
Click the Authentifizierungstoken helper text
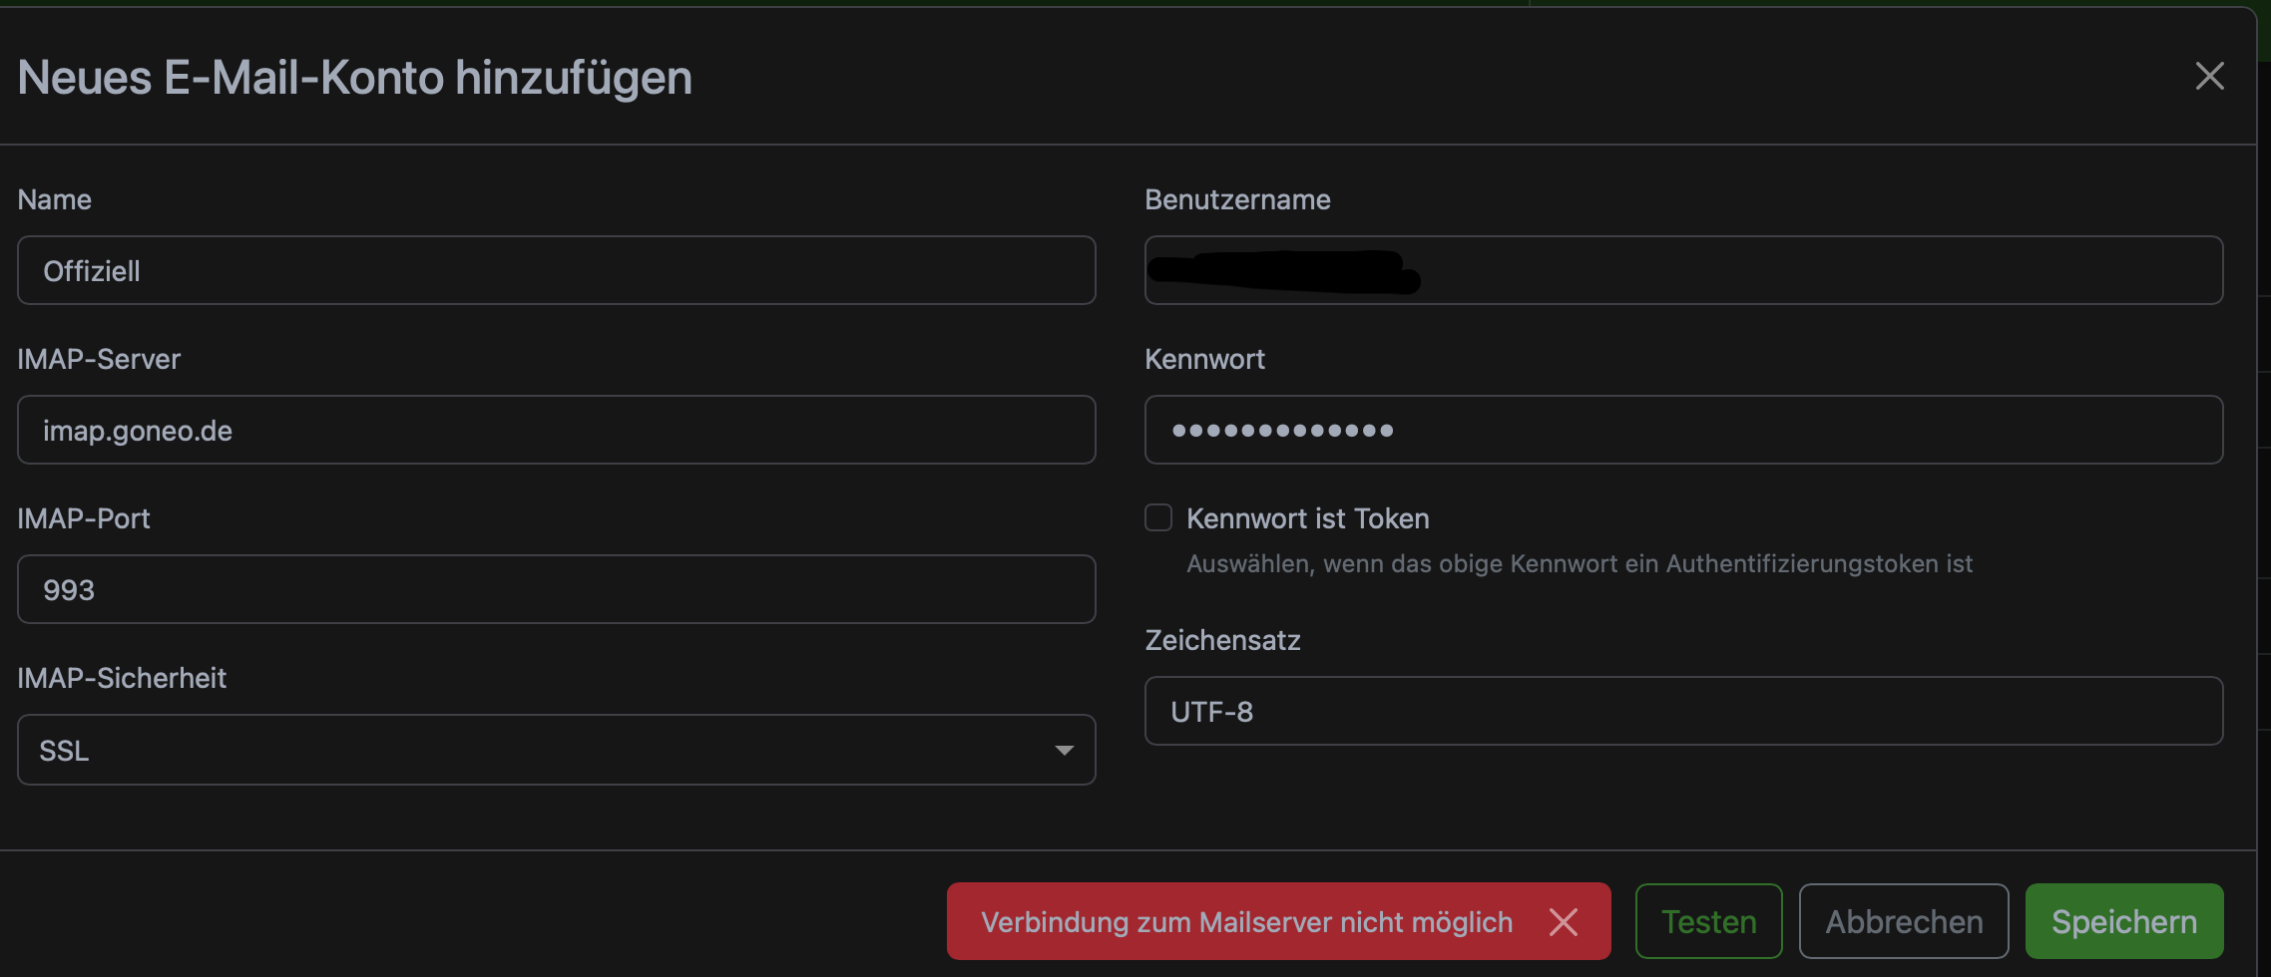click(x=1579, y=564)
